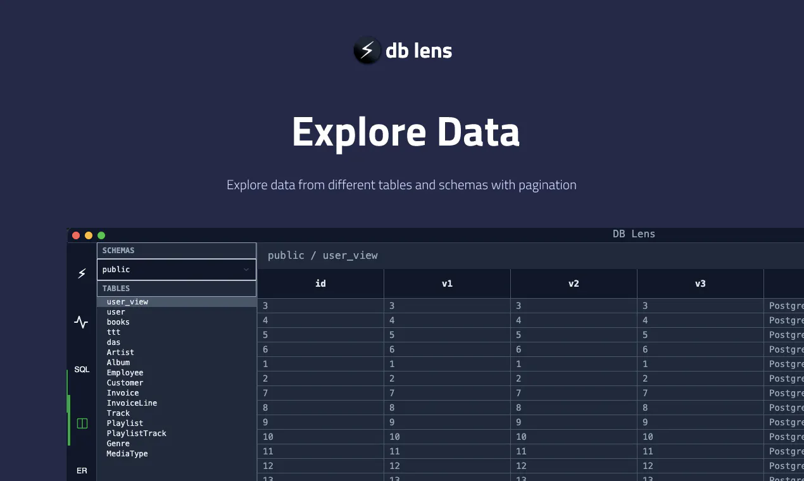Click the schema dropdown chevron arrow
Viewport: 804px width, 481px height.
pyautogui.click(x=246, y=270)
